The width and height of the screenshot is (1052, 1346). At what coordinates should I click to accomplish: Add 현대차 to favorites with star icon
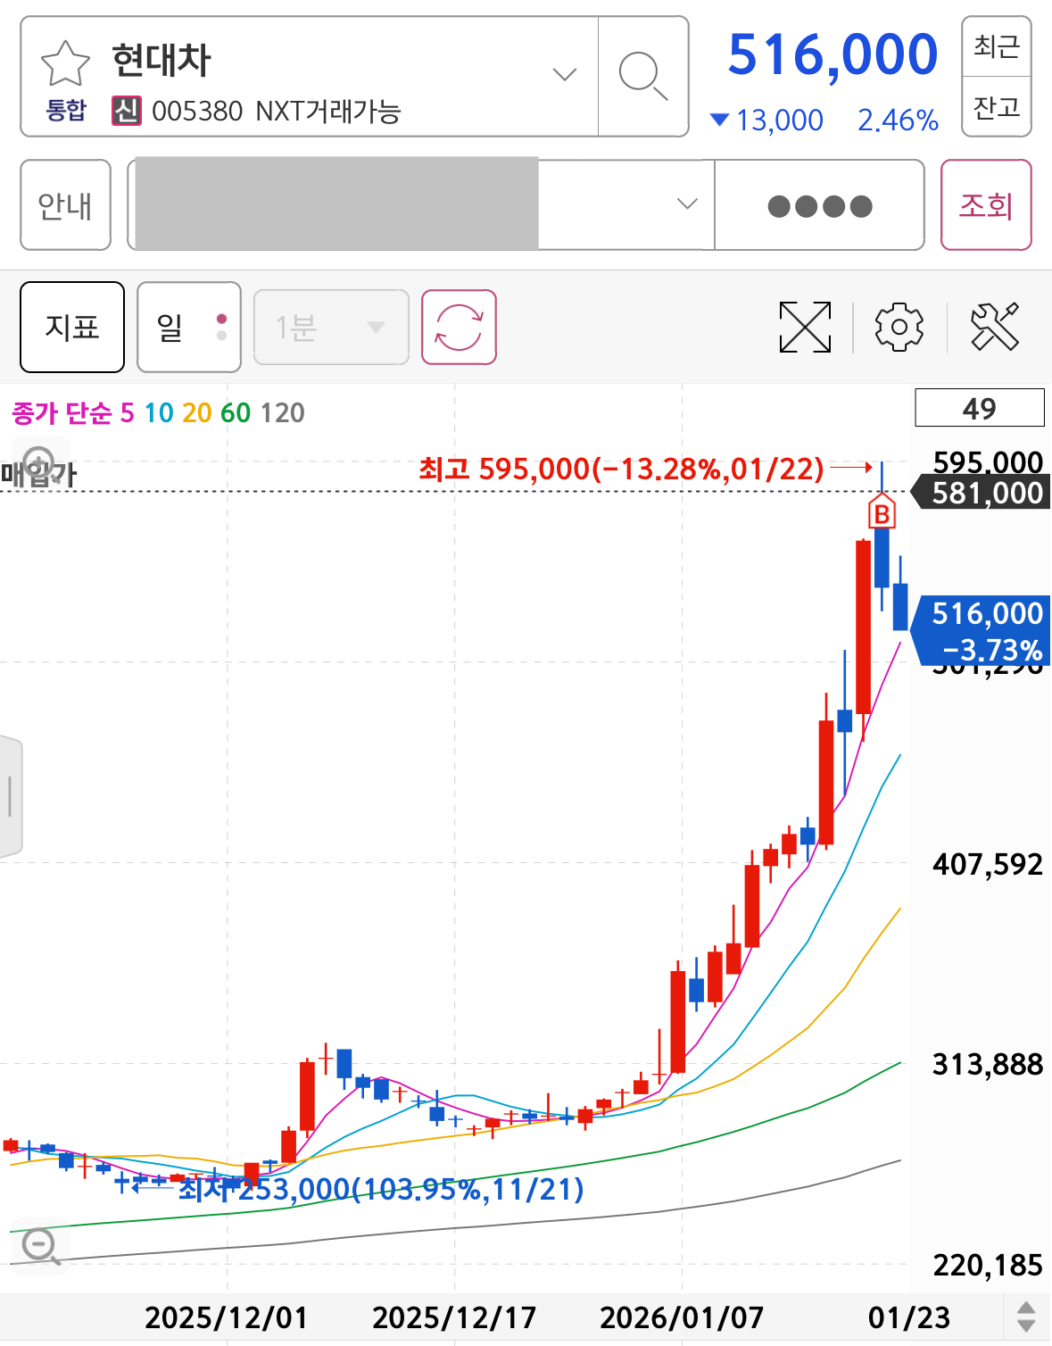point(65,64)
